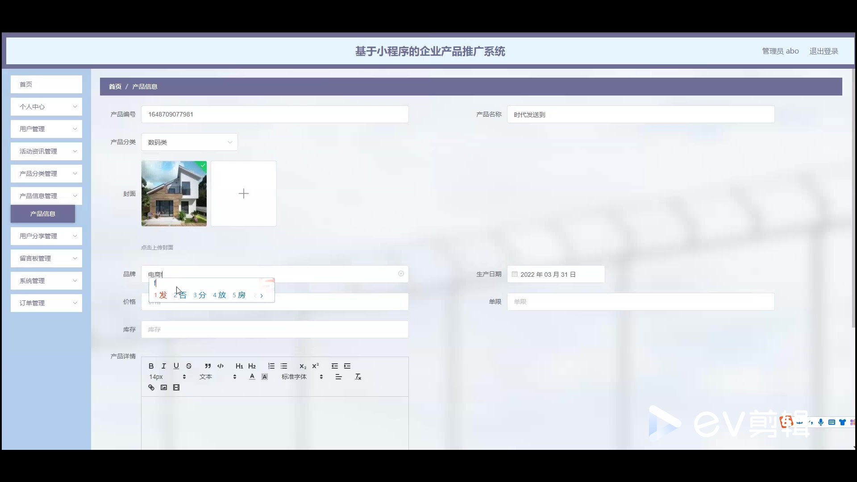Image resolution: width=857 pixels, height=482 pixels.
Task: Toggle underline text style
Action: (176, 366)
